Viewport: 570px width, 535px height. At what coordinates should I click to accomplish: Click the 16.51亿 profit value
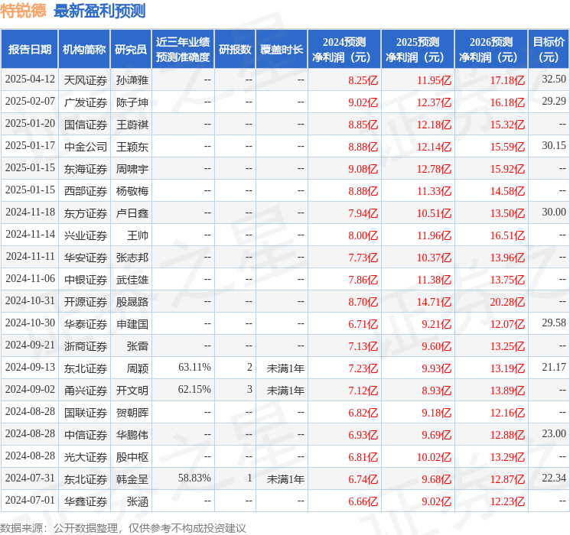(507, 235)
